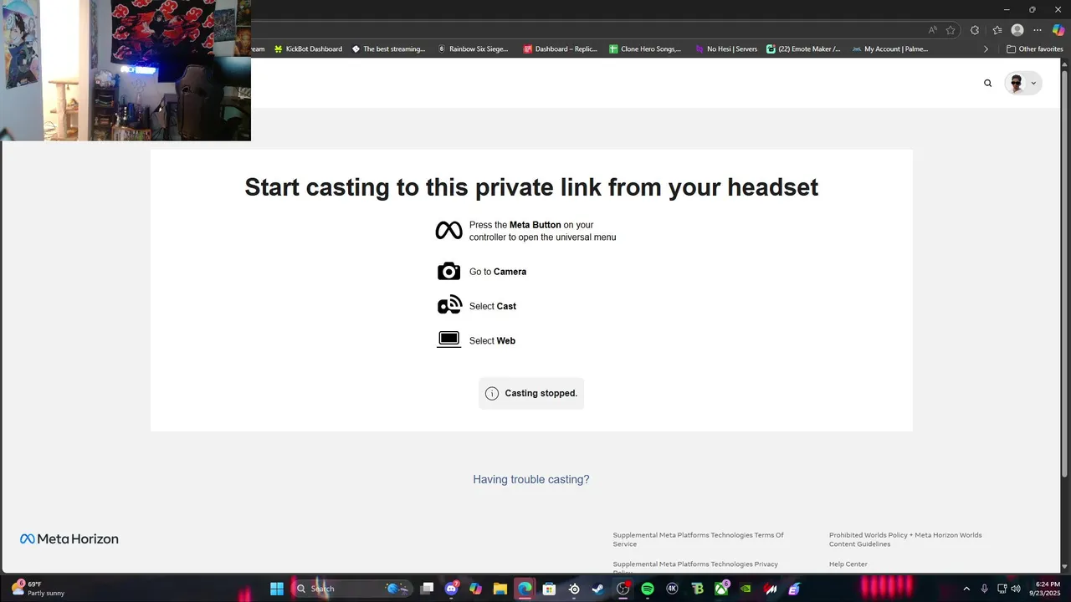Open the 4K downloader taskbar icon
This screenshot has width=1071, height=602.
click(x=672, y=589)
